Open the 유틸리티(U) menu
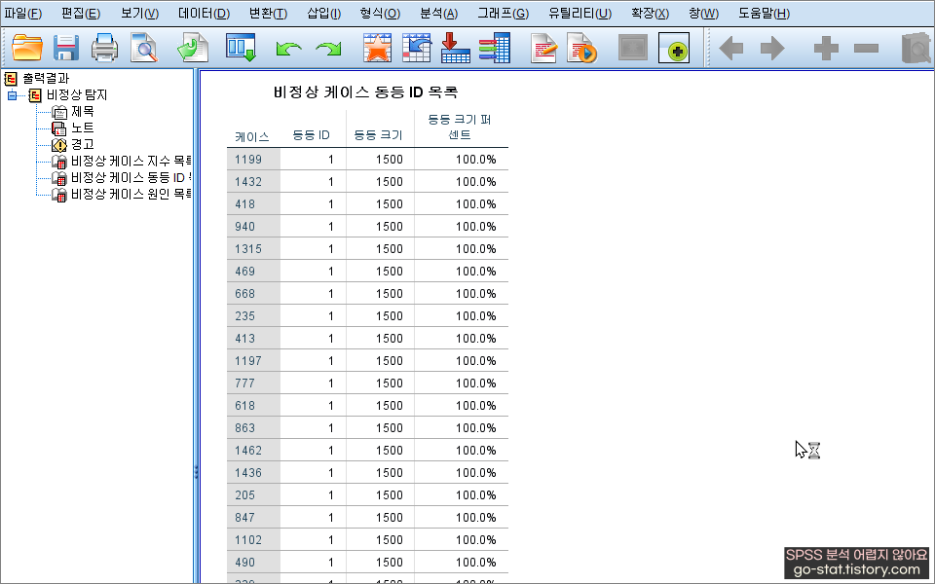Screen dimensions: 935x584 (x=580, y=13)
